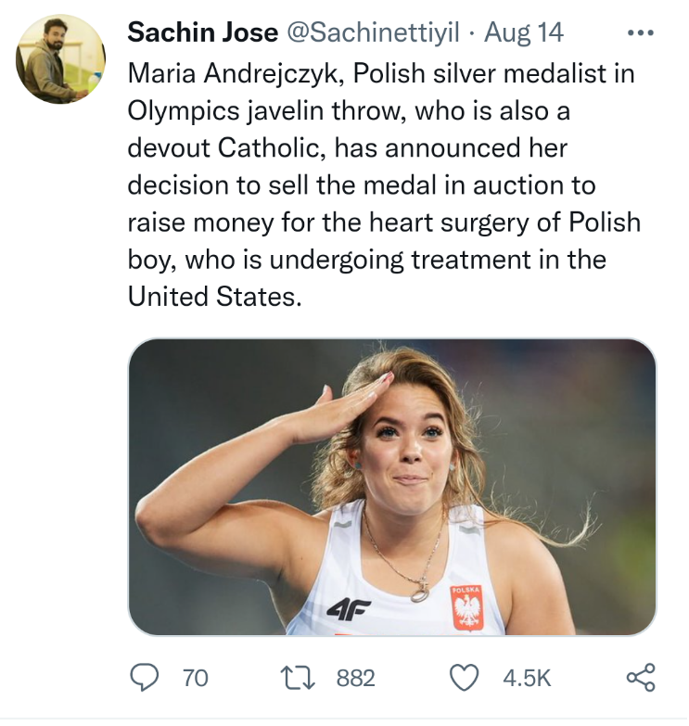
Task: Click the 4F logo in the photo
Action: click(x=348, y=608)
